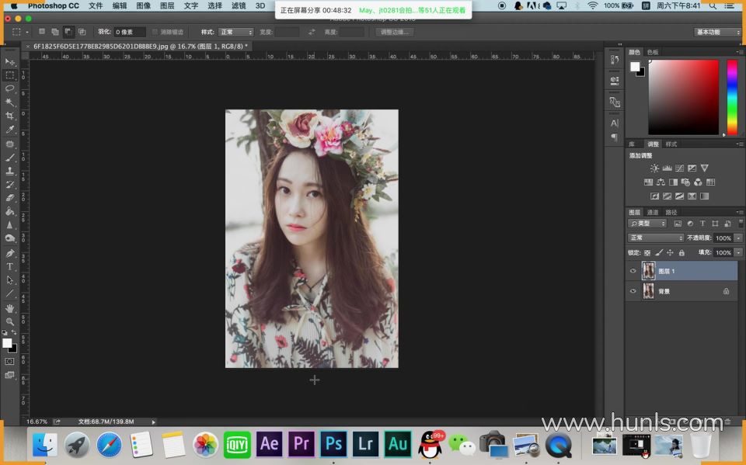Select the Clone Stamp tool

(9, 171)
